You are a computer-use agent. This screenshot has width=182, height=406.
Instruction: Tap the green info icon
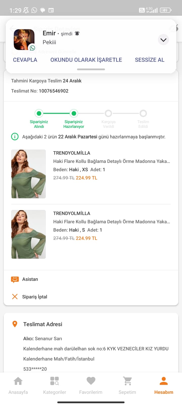pos(15,137)
